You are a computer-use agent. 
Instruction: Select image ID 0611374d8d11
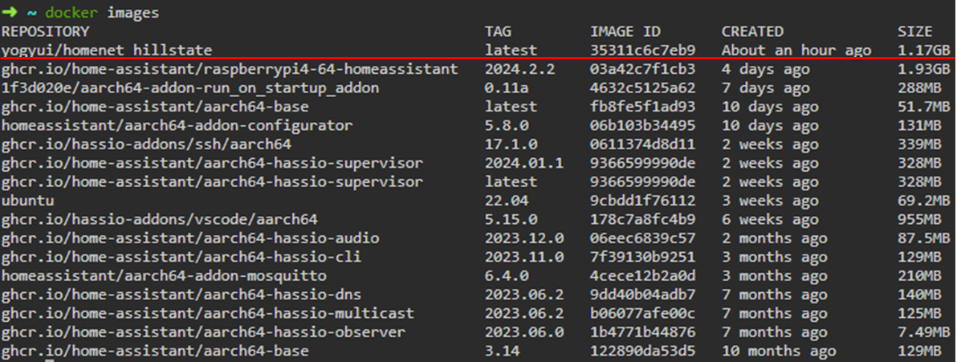(642, 144)
